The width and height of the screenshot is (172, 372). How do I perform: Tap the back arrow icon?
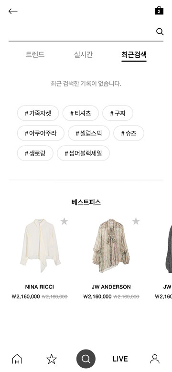coord(13,11)
